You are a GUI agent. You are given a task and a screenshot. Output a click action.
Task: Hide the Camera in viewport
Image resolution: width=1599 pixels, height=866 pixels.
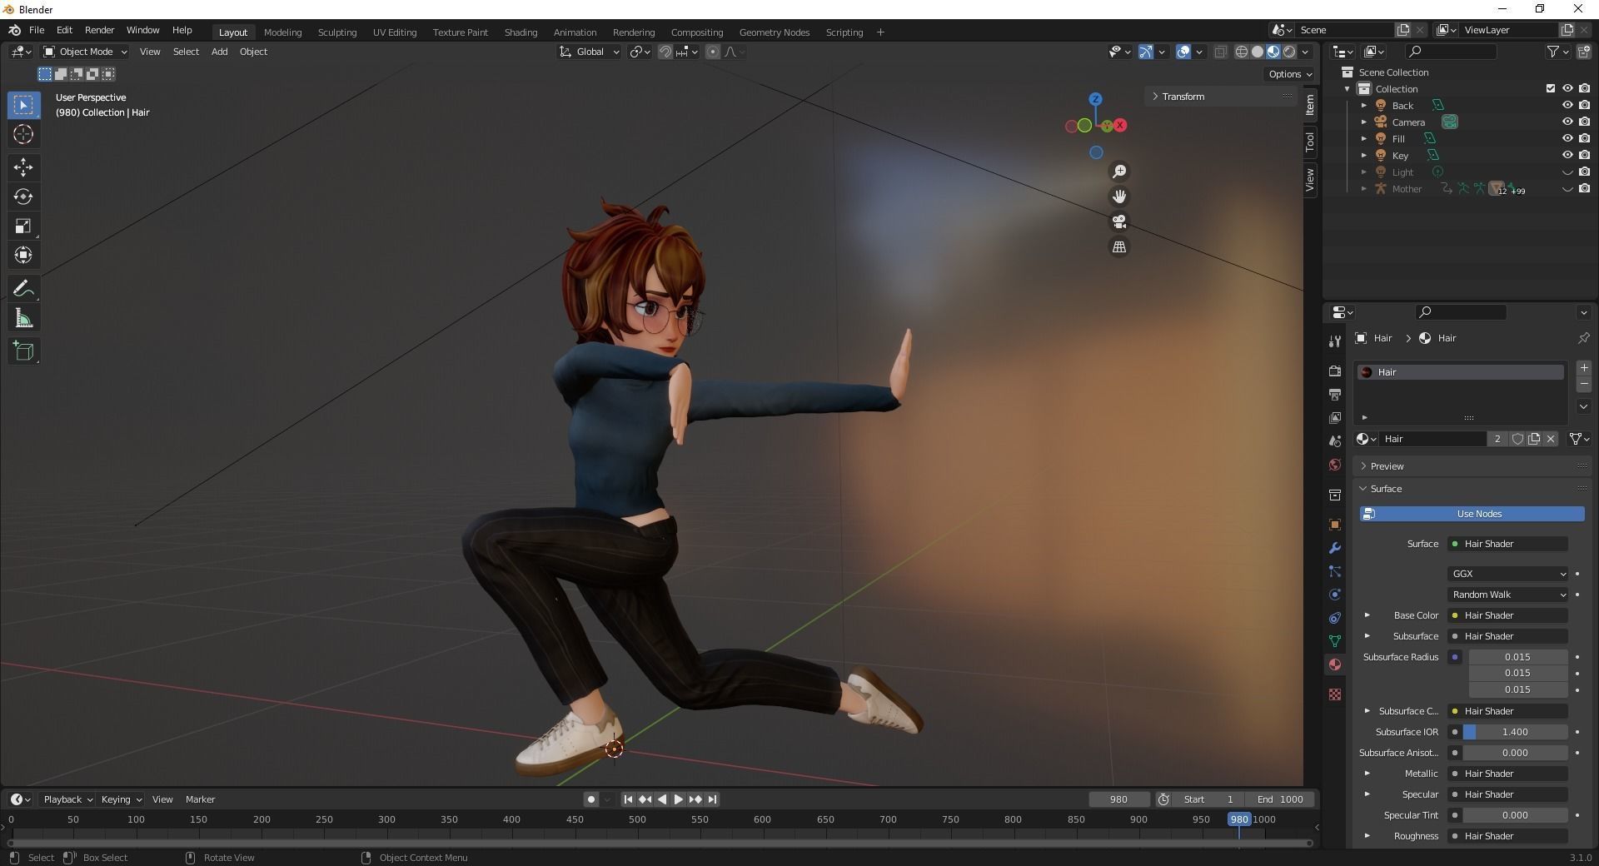point(1567,122)
